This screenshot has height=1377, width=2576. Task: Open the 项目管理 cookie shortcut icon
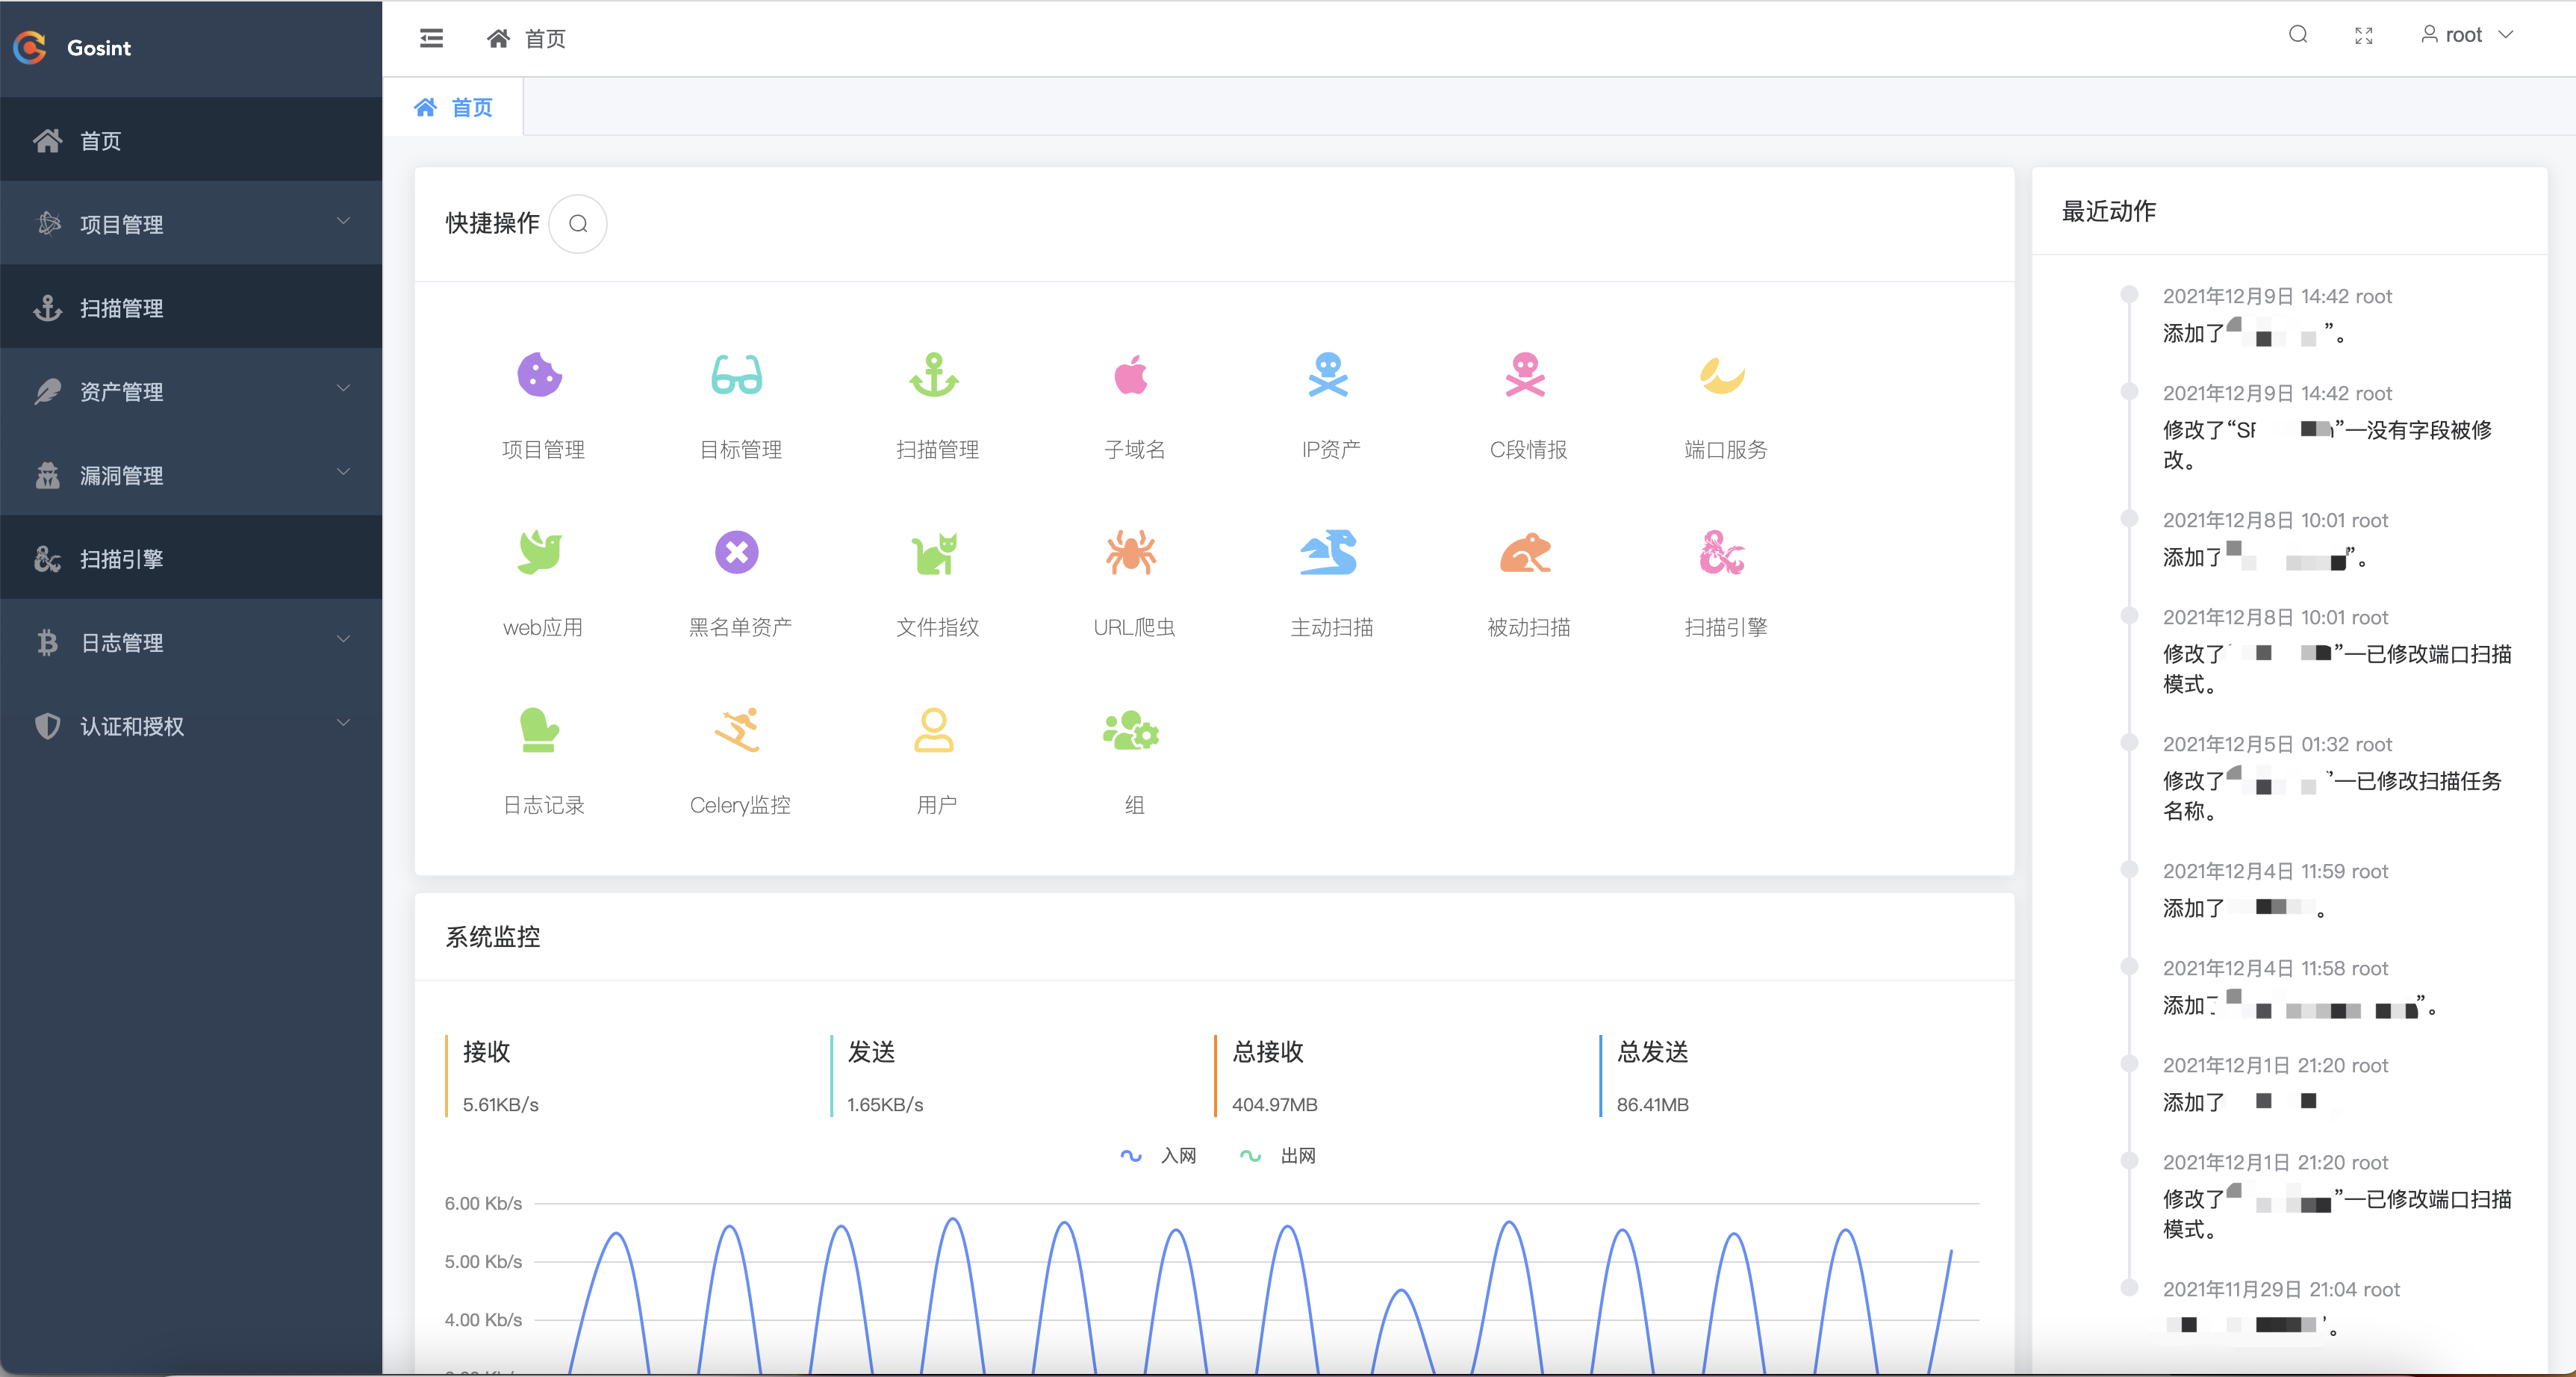coord(540,376)
